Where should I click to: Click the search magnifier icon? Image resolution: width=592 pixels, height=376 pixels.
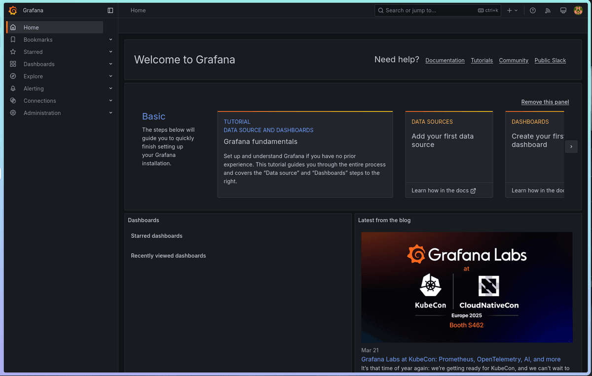(381, 10)
